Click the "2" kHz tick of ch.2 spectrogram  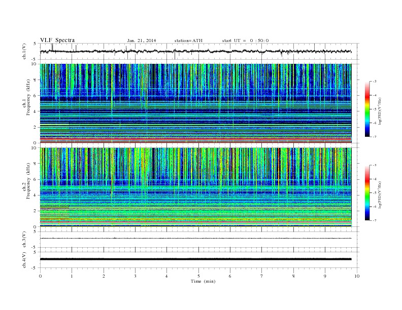pyautogui.click(x=35, y=211)
